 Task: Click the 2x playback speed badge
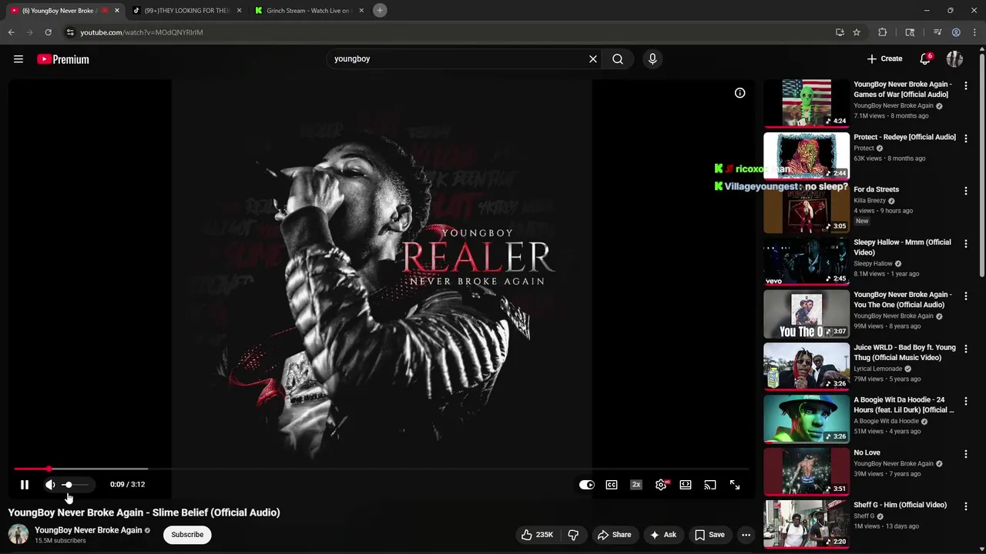tap(636, 485)
